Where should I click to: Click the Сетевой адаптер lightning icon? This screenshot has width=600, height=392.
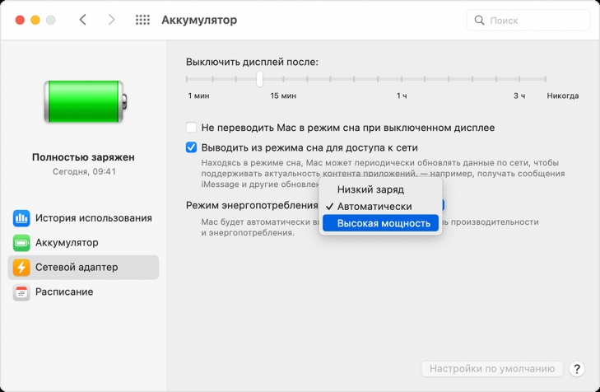pyautogui.click(x=21, y=268)
